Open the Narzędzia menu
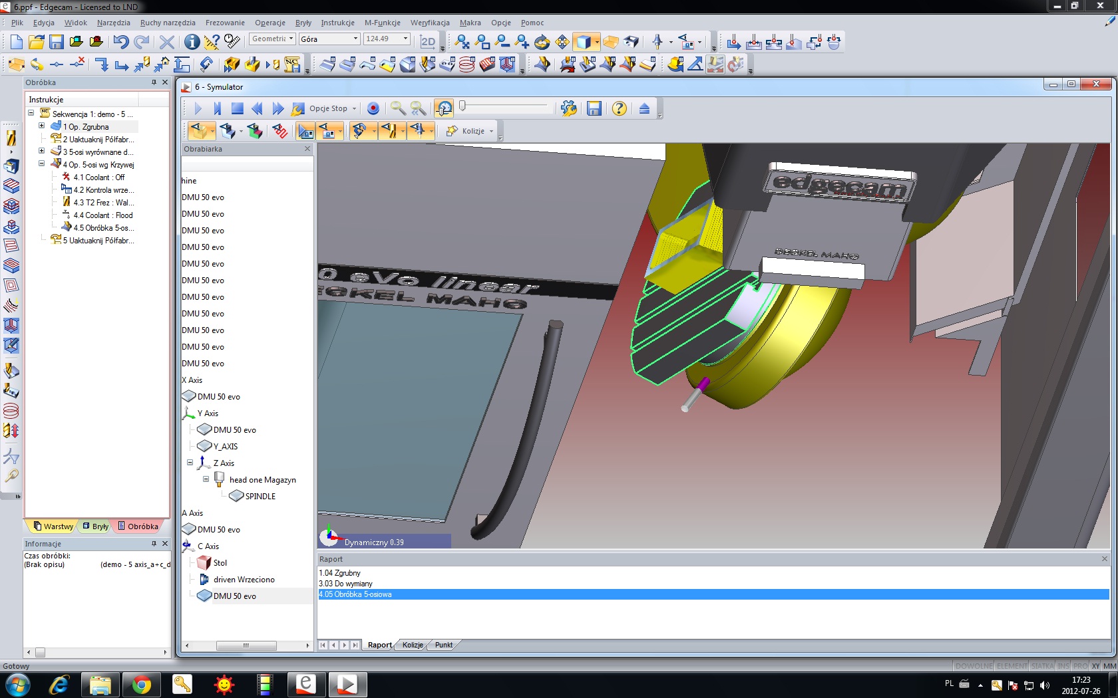1118x698 pixels. (113, 23)
